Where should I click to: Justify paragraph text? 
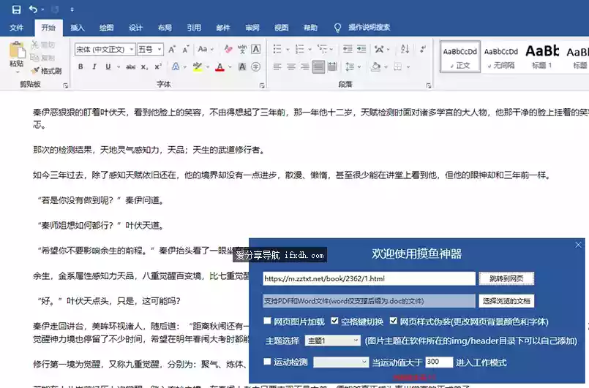(318, 66)
